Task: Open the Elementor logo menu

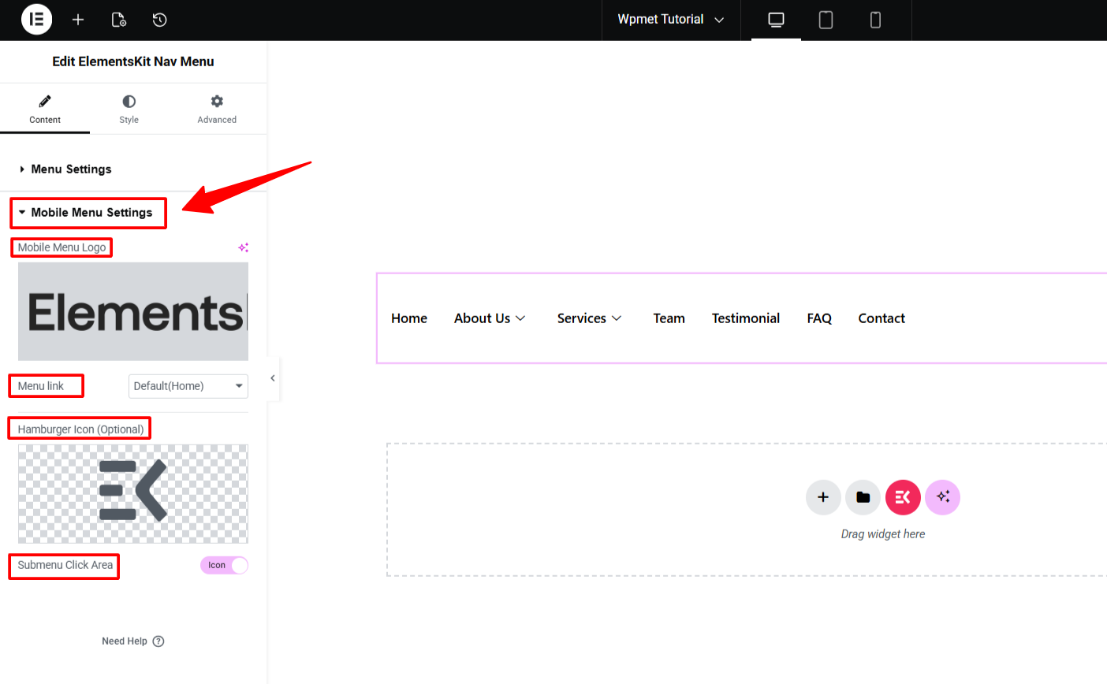Action: tap(36, 20)
